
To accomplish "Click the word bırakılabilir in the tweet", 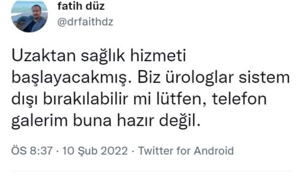I will point(85,99).
